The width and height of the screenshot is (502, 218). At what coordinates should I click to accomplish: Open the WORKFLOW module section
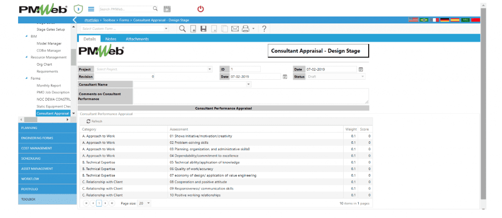pyautogui.click(x=48, y=179)
